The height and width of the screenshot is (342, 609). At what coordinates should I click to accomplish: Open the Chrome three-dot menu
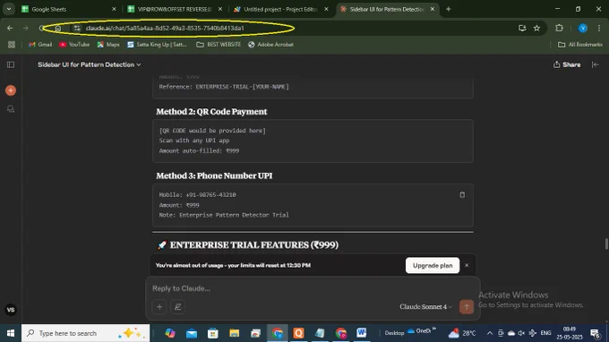click(599, 28)
